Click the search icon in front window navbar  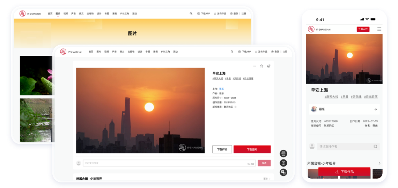[x=232, y=52]
